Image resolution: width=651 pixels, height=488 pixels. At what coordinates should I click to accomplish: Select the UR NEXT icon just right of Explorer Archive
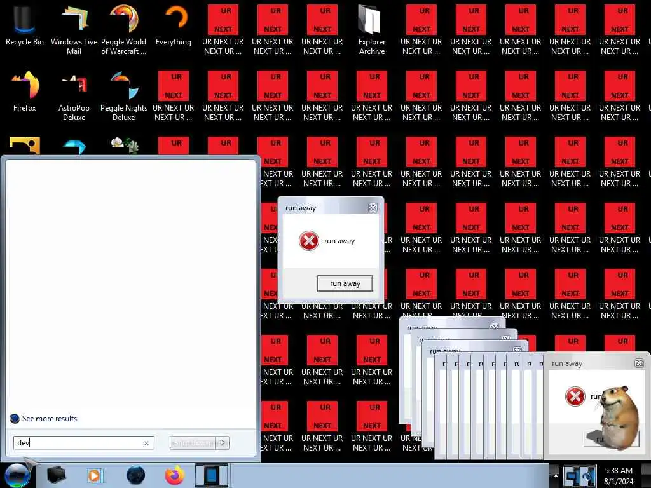click(x=421, y=29)
